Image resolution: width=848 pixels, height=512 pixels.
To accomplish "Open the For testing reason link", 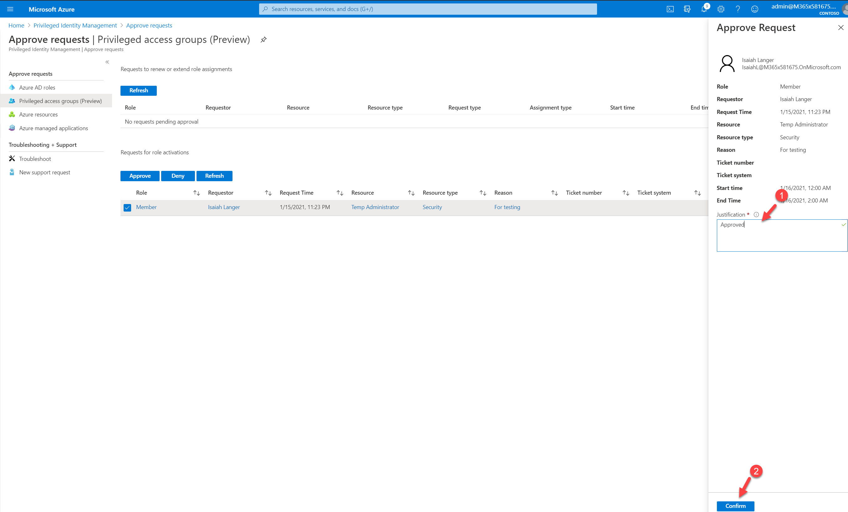I will point(507,207).
